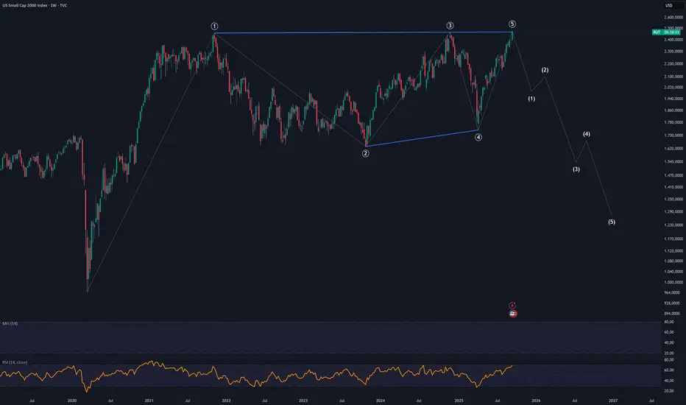Viewport: 686px width, 405px height.
Task: Click the 2026 label on time axis
Action: (536, 400)
